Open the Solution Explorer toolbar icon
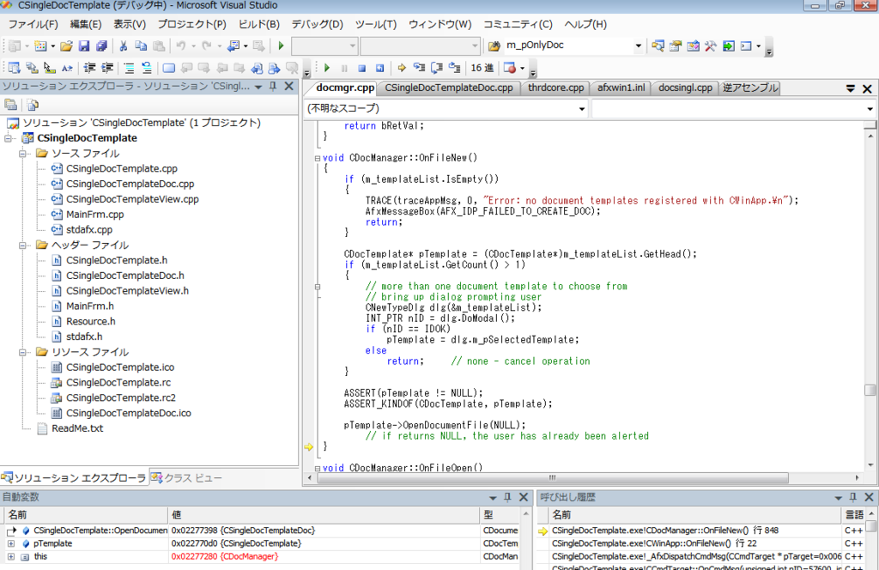 658,46
